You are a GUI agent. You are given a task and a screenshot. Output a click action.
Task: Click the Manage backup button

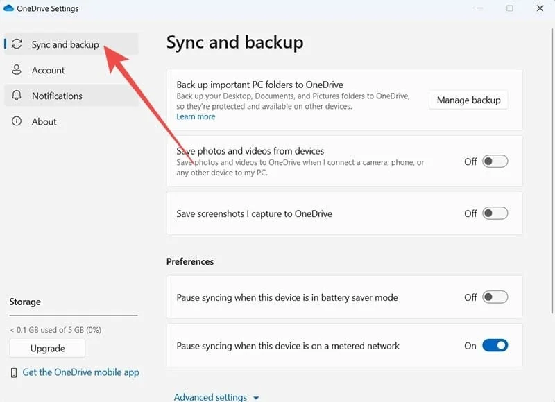click(x=468, y=100)
